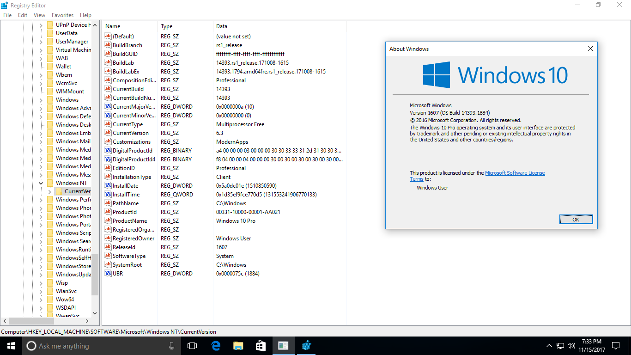Click the BuildBranch string value icon
The height and width of the screenshot is (355, 631).
click(x=108, y=45)
